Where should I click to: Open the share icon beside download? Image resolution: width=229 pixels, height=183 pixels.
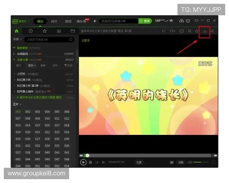point(212,31)
